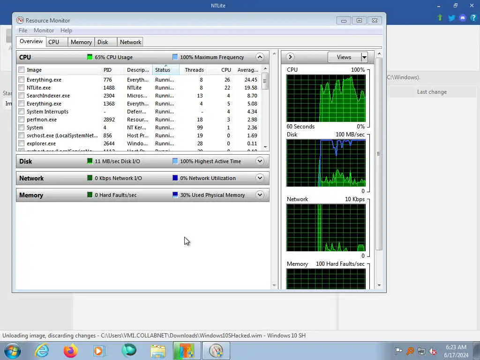
Task: Check the System process checkbox
Action: click(x=22, y=127)
